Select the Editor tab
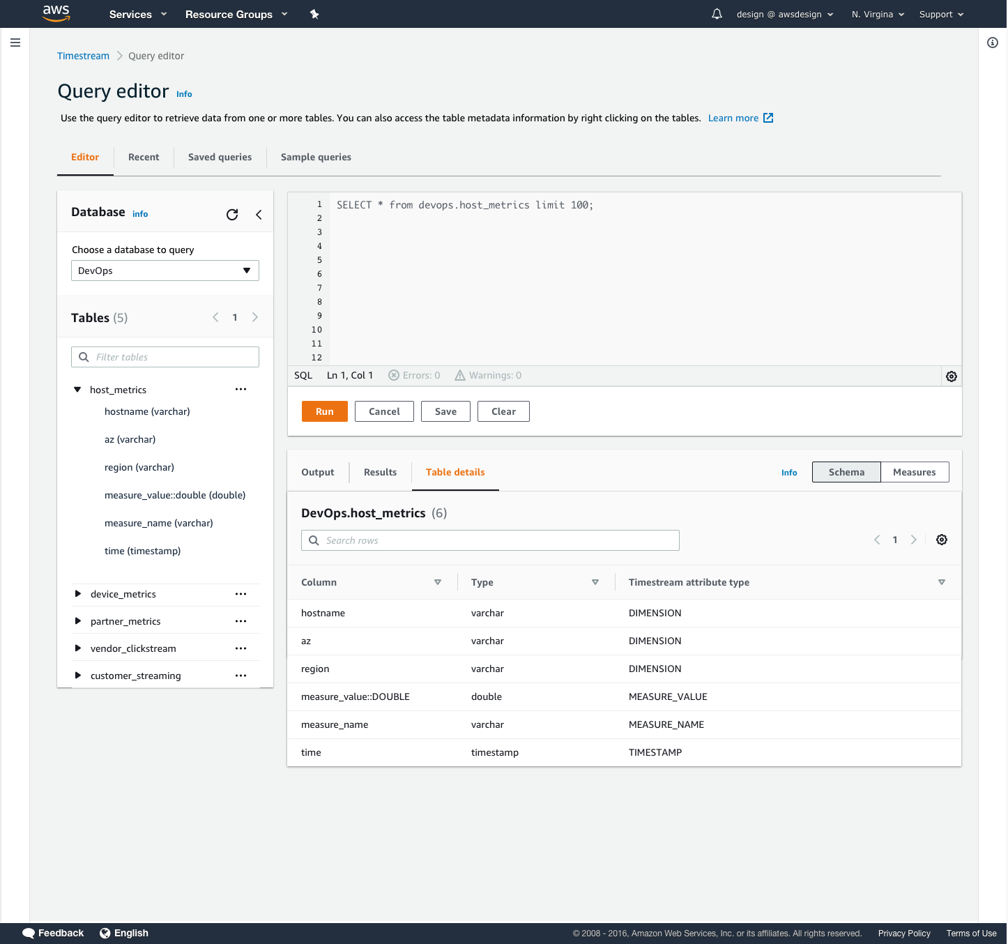This screenshot has height=944, width=1008. coord(85,157)
